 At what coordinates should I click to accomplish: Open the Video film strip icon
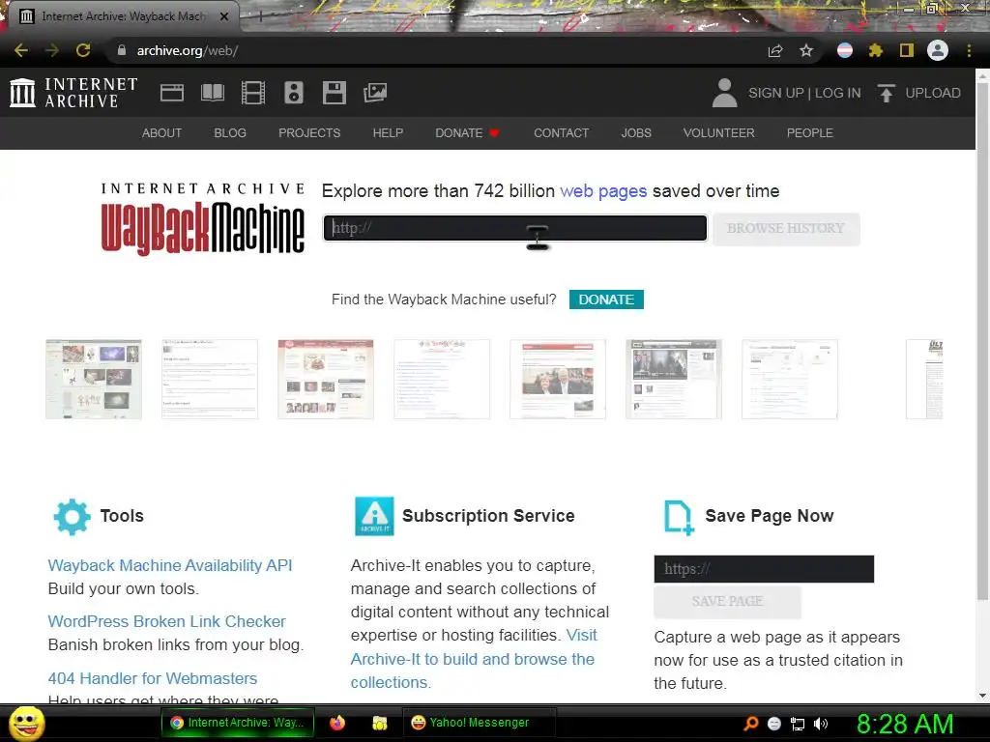(253, 93)
